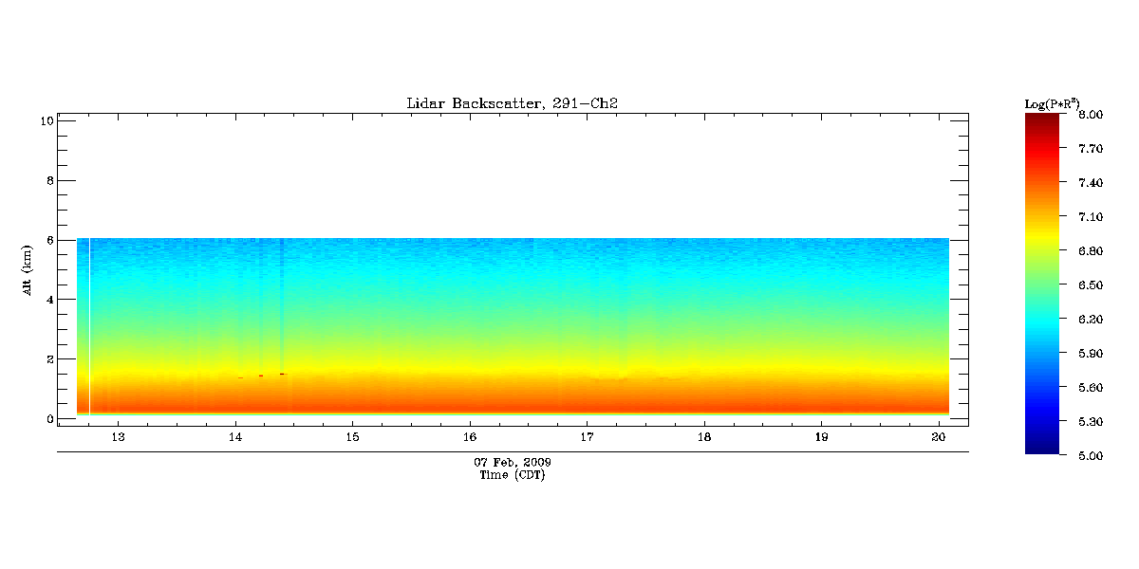Image resolution: width=1139 pixels, height=569 pixels.
Task: Click the red backscatter spot near 14.4 hours
Action: coord(283,374)
